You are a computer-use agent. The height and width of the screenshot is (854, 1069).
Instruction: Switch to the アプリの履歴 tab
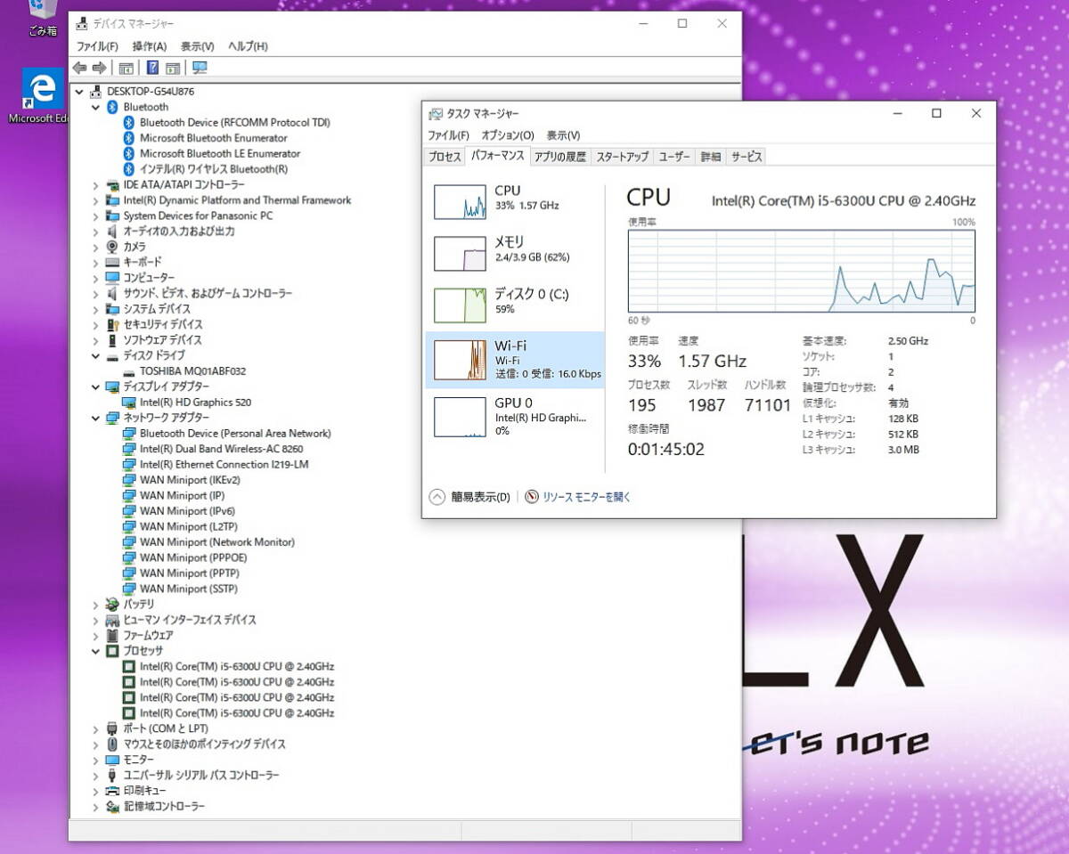click(x=560, y=157)
